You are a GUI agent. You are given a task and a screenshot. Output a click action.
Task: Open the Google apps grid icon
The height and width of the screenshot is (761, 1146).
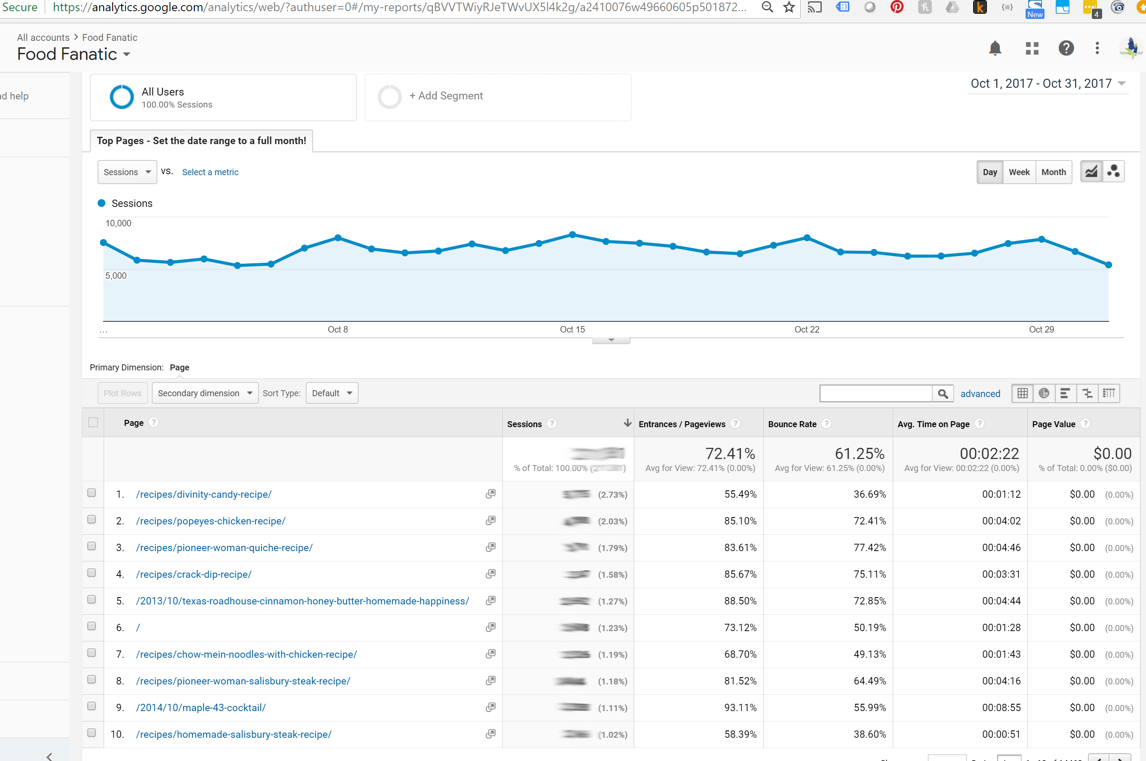click(1032, 48)
